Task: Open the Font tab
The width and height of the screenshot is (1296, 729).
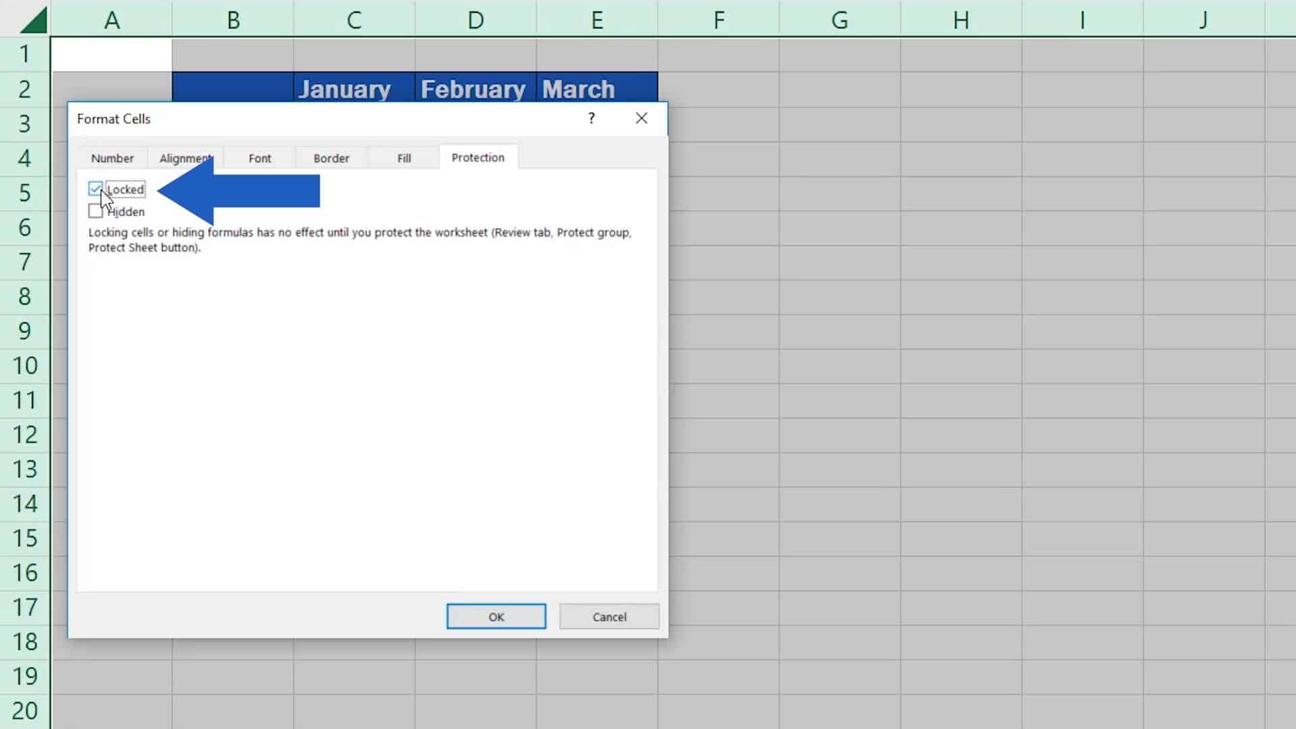Action: (x=259, y=157)
